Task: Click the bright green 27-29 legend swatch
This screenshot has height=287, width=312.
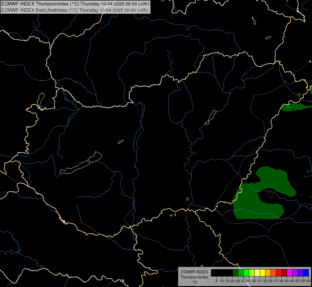Action: pos(246,273)
